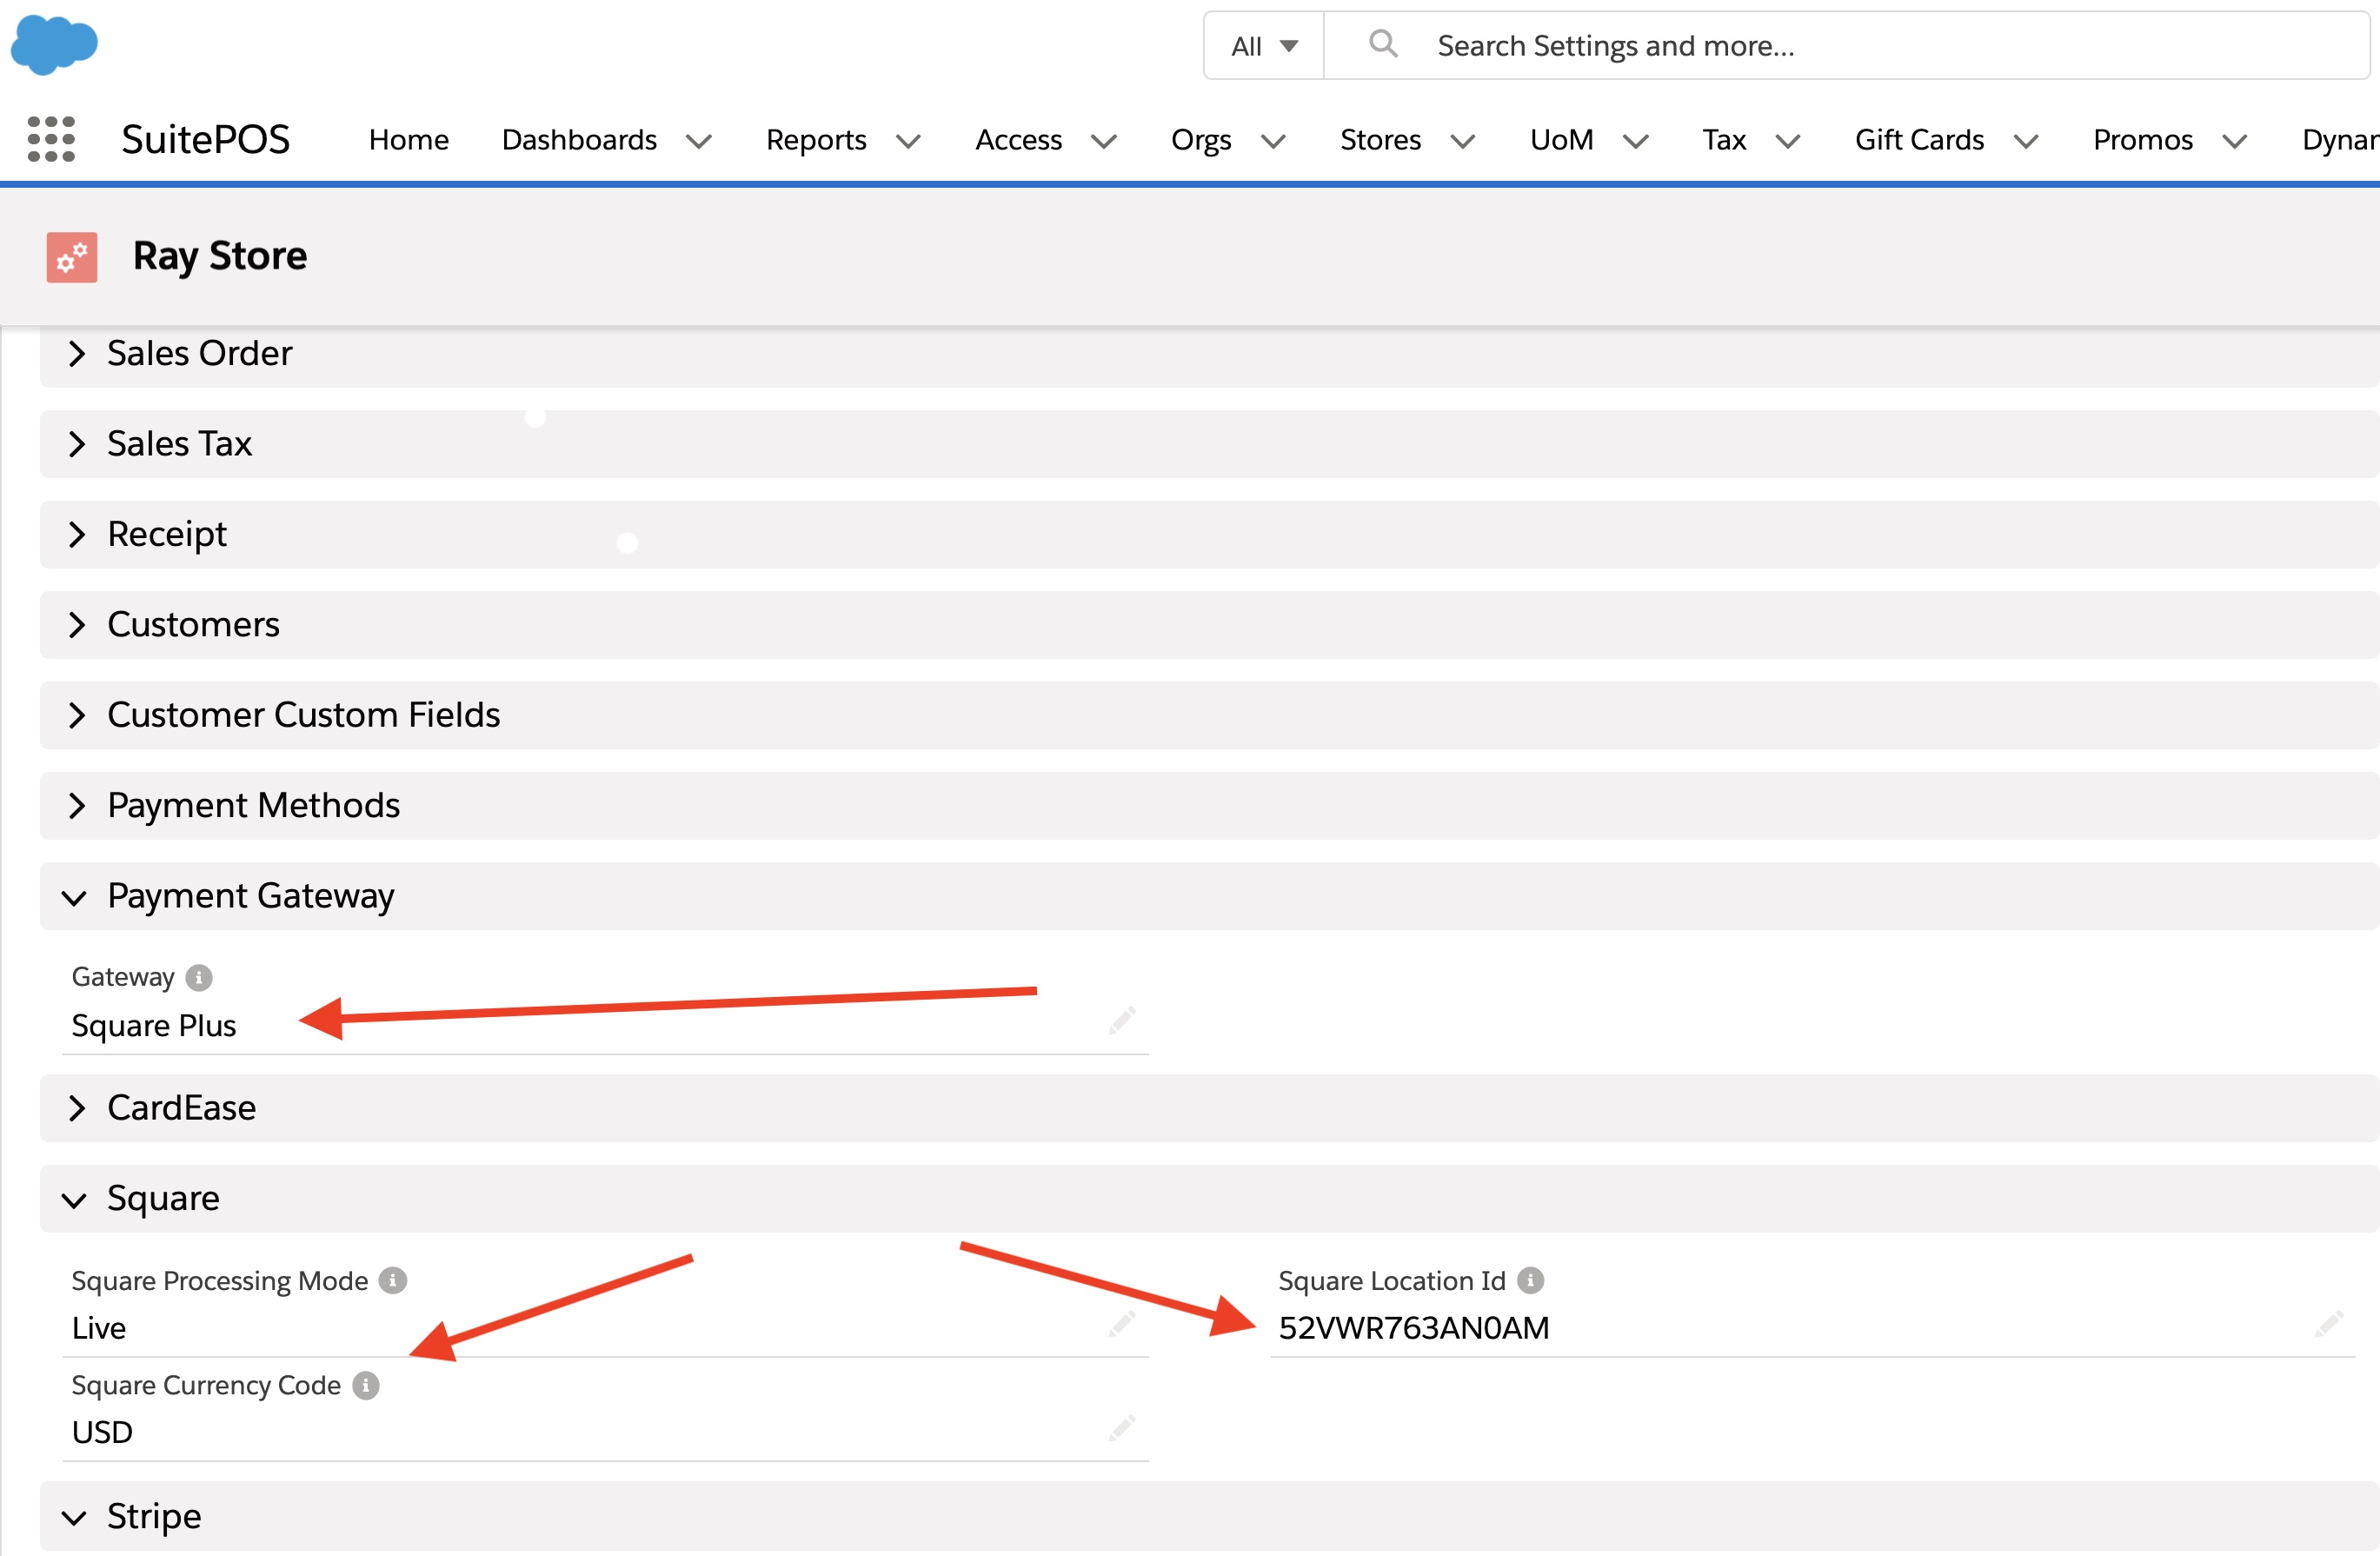Open the App Launcher grid icon
Viewport: 2380px width, 1556px height.
tap(51, 139)
